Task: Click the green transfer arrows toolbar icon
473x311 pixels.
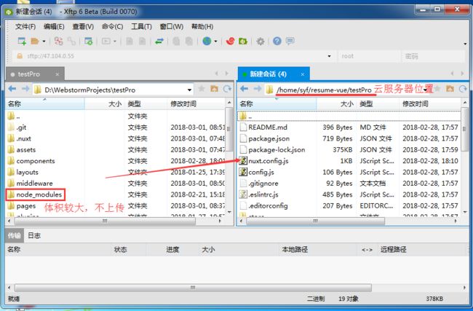Action: click(159, 41)
